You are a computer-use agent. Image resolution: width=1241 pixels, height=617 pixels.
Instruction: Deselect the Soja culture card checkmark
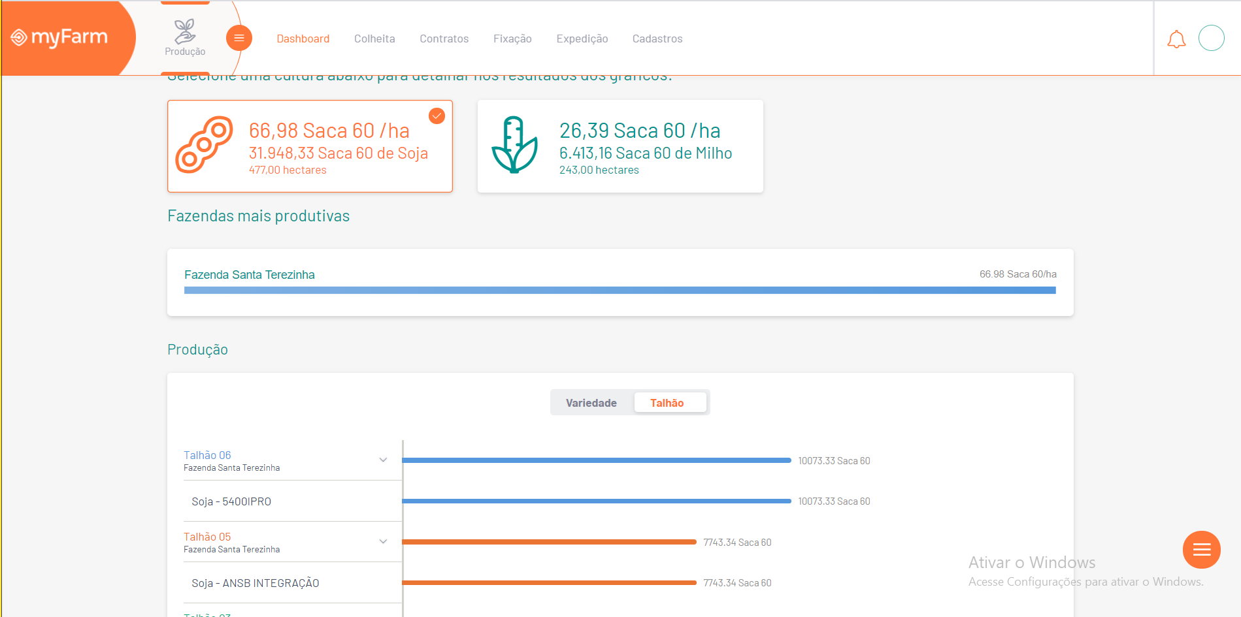[437, 116]
